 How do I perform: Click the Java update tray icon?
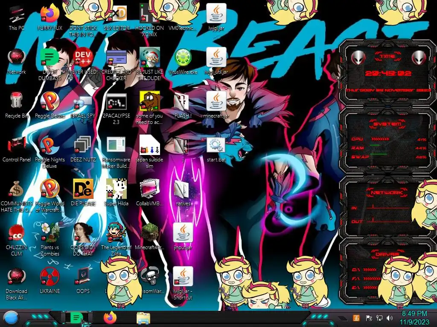tap(356, 318)
